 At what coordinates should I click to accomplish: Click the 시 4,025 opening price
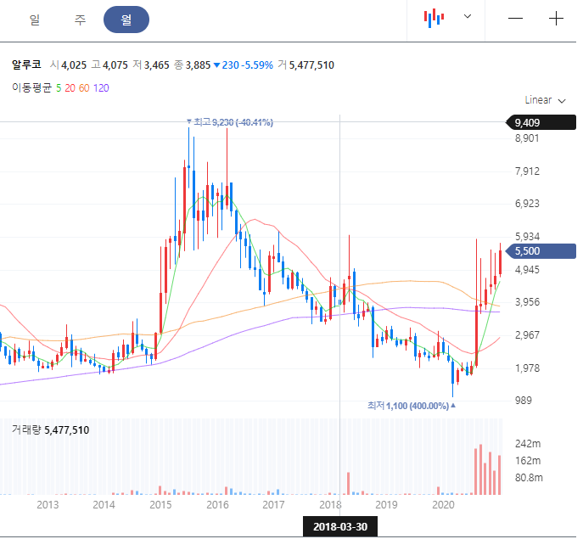[x=69, y=65]
